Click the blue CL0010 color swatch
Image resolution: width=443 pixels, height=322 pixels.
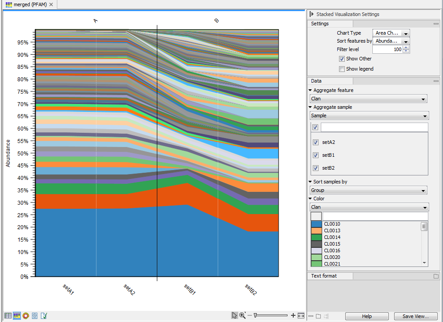(316, 224)
